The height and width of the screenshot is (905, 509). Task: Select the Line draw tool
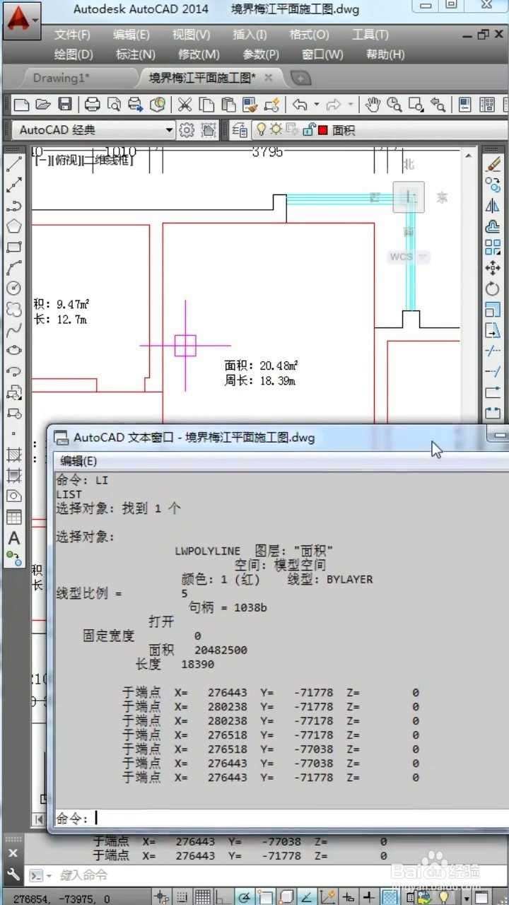coord(13,165)
